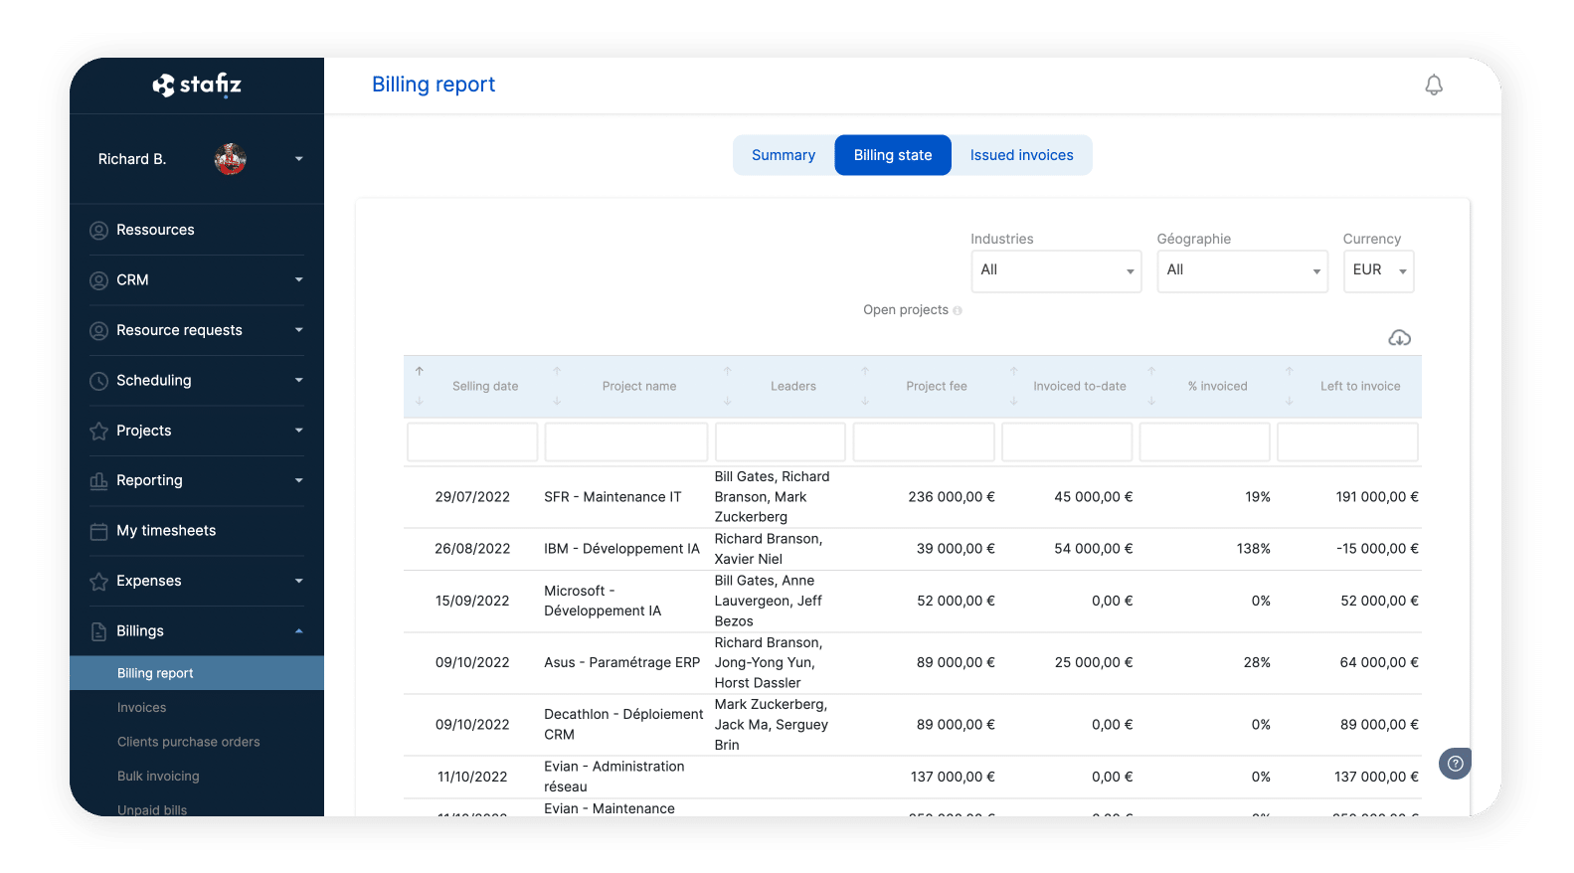
Task: Click the Stafiz logo
Action: [197, 85]
